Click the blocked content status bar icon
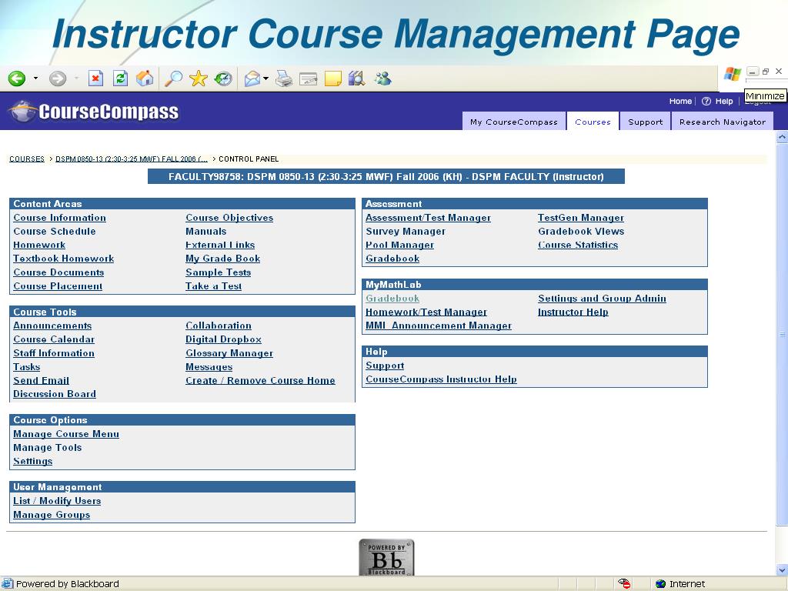The height and width of the screenshot is (591, 788). tap(624, 583)
